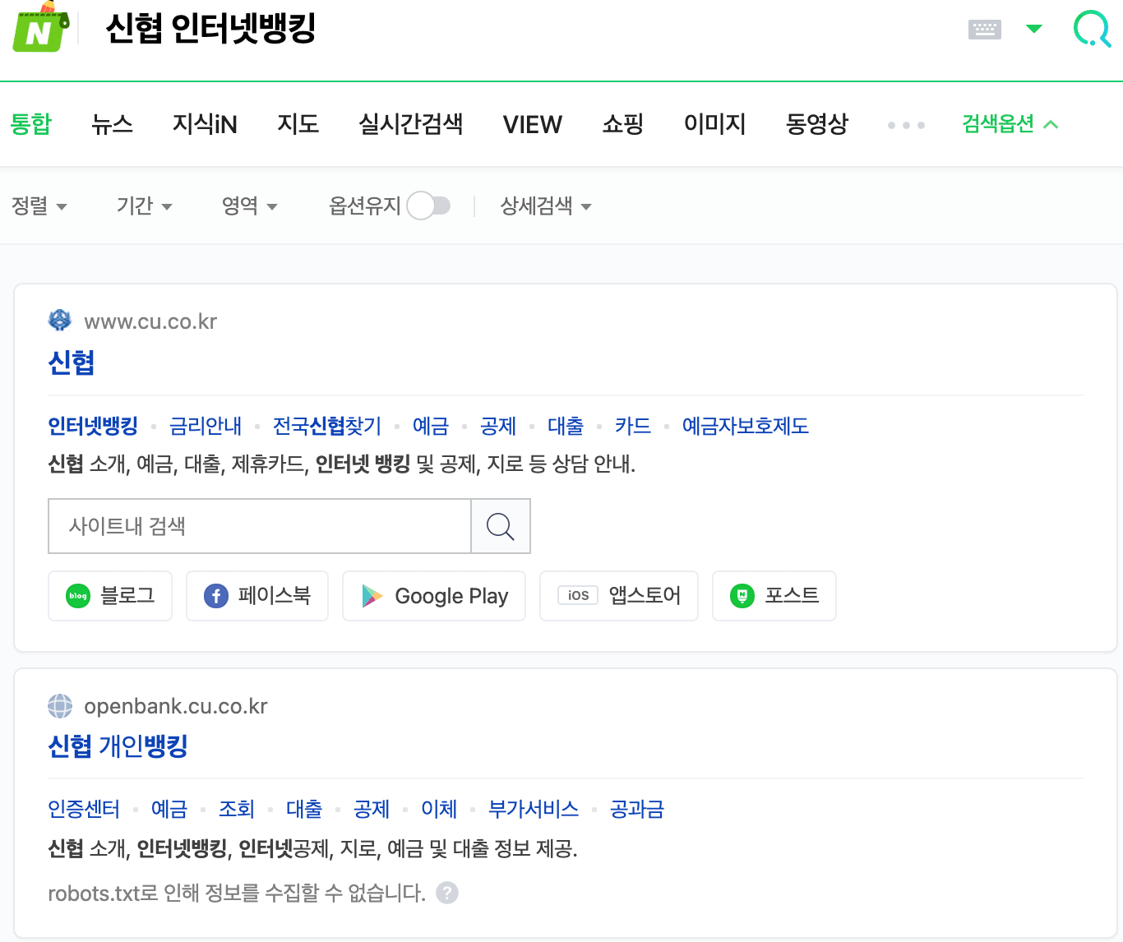Open the 신협 result title
The width and height of the screenshot is (1123, 942).
point(72,362)
